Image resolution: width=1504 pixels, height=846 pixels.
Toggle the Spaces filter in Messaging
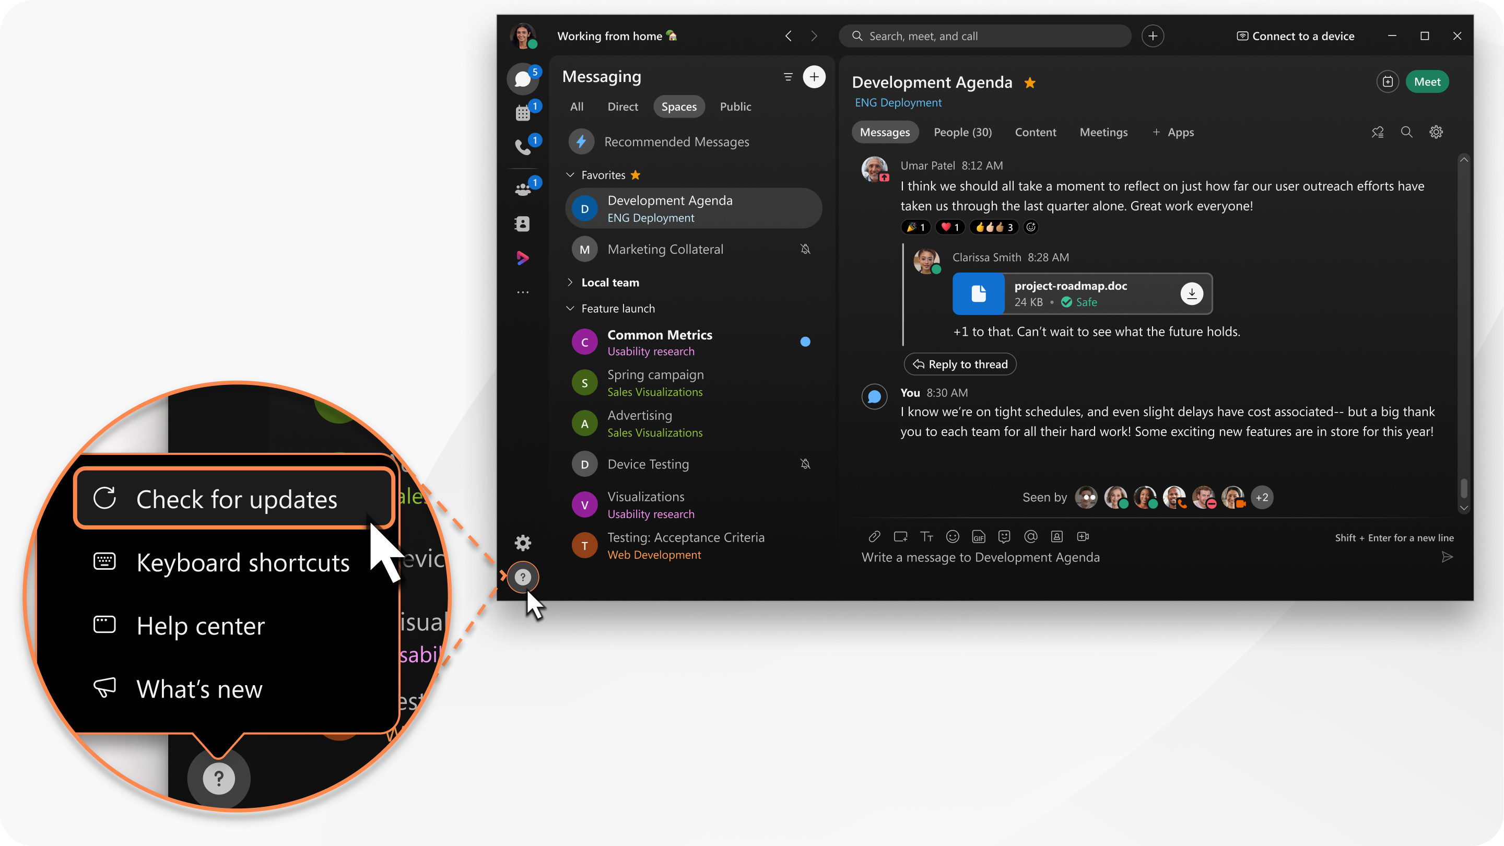(x=679, y=107)
